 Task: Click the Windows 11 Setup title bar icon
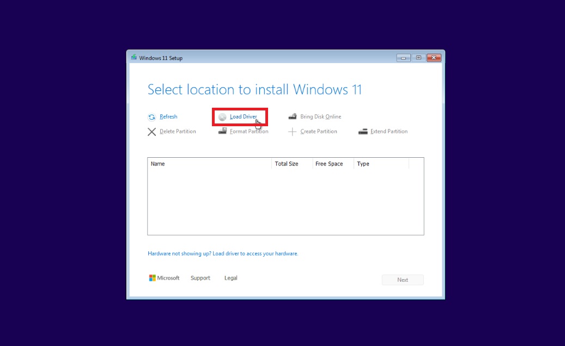[134, 58]
